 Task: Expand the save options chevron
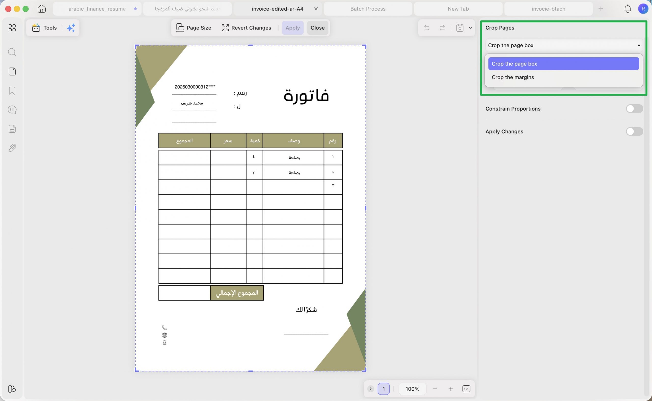(x=470, y=28)
